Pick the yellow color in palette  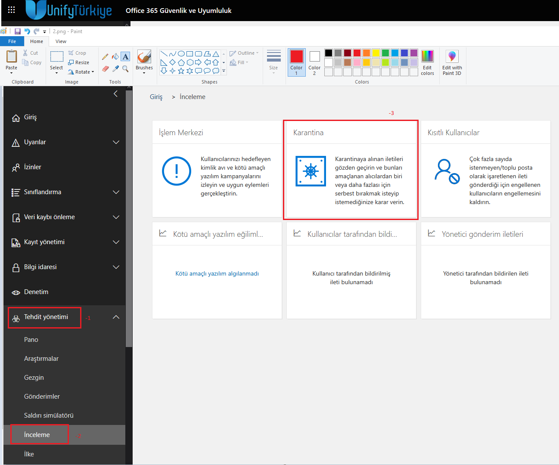[x=376, y=53]
